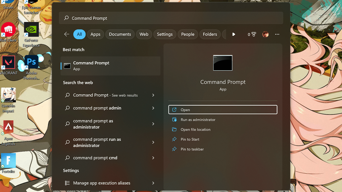Select the Documents filter tab
The image size is (342, 192).
click(x=120, y=34)
